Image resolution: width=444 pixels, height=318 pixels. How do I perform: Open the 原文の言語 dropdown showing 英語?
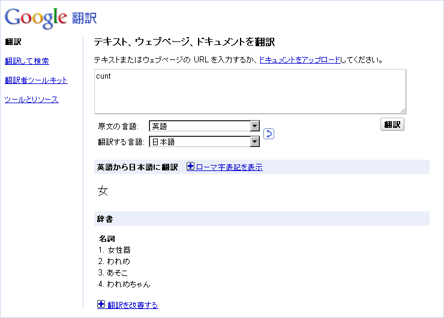[x=204, y=126]
